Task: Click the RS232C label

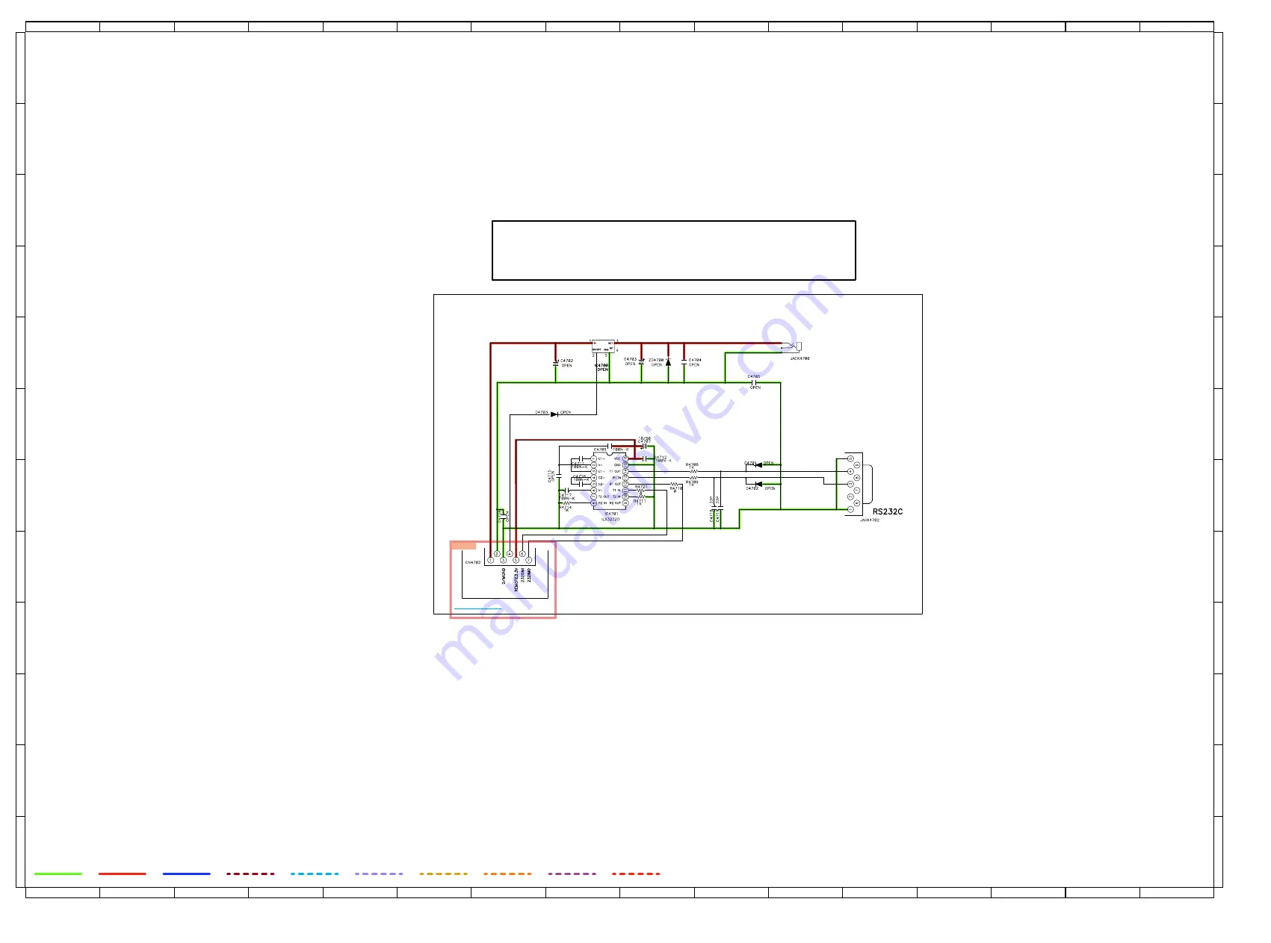Action: [888, 511]
